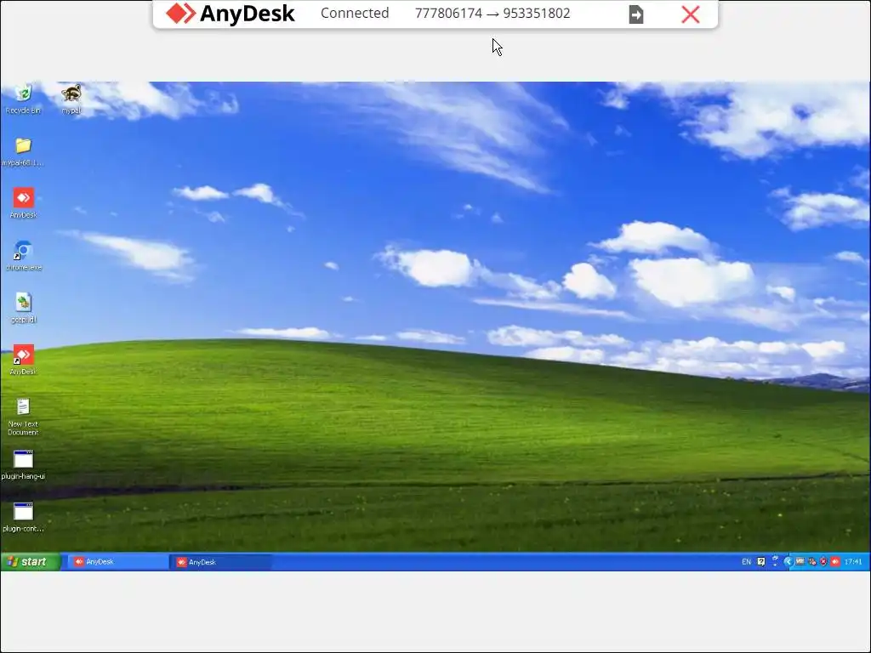The height and width of the screenshot is (653, 871).
Task: Click the VM tools tray icon
Action: coord(800,562)
